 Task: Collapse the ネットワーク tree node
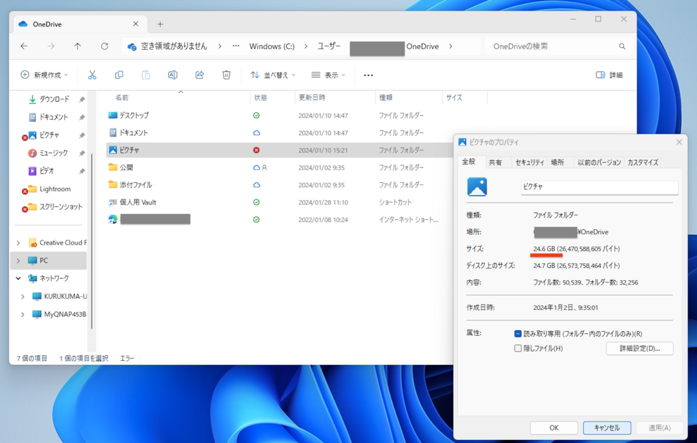point(19,278)
